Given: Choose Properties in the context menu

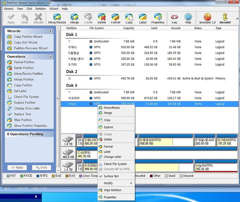Looking at the screenshot, I should pos(116,197).
